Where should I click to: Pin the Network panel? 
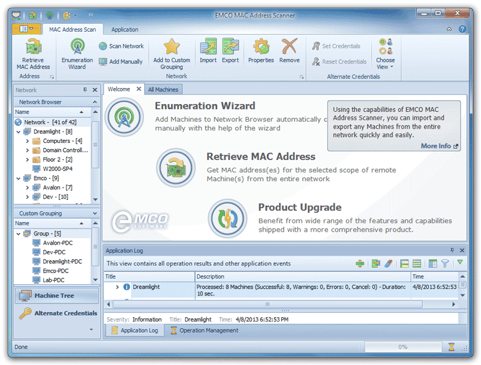(x=85, y=90)
